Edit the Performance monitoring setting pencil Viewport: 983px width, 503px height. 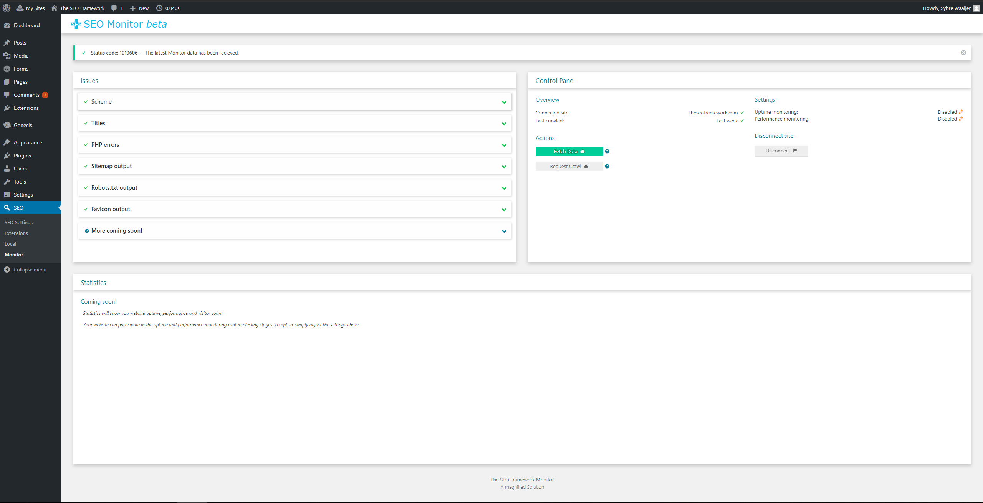pyautogui.click(x=961, y=119)
